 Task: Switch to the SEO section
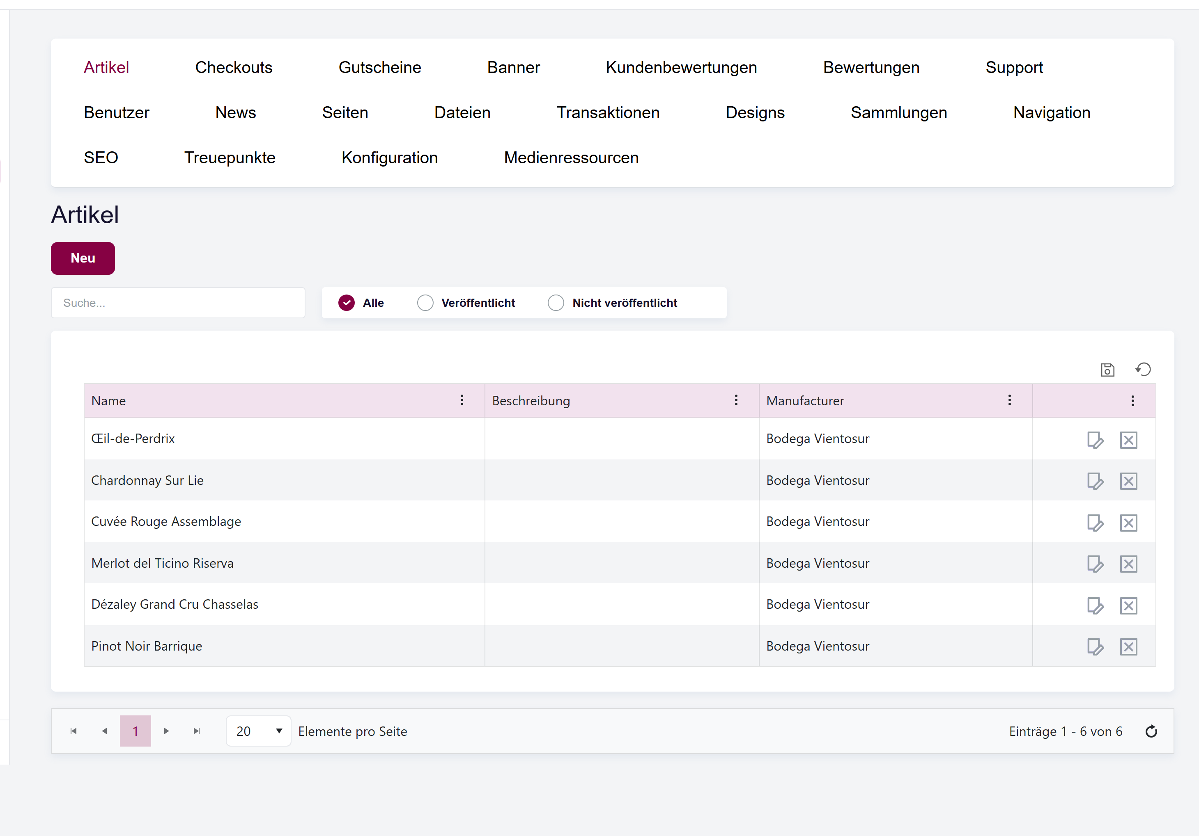tap(101, 157)
